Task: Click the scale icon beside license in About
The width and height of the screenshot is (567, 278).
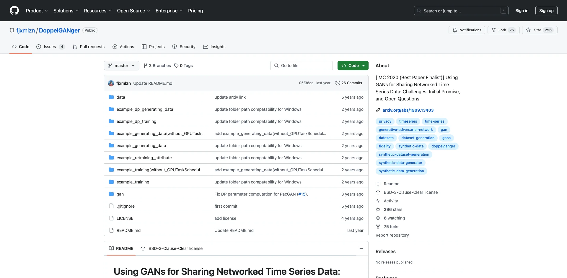Action: (x=378, y=192)
